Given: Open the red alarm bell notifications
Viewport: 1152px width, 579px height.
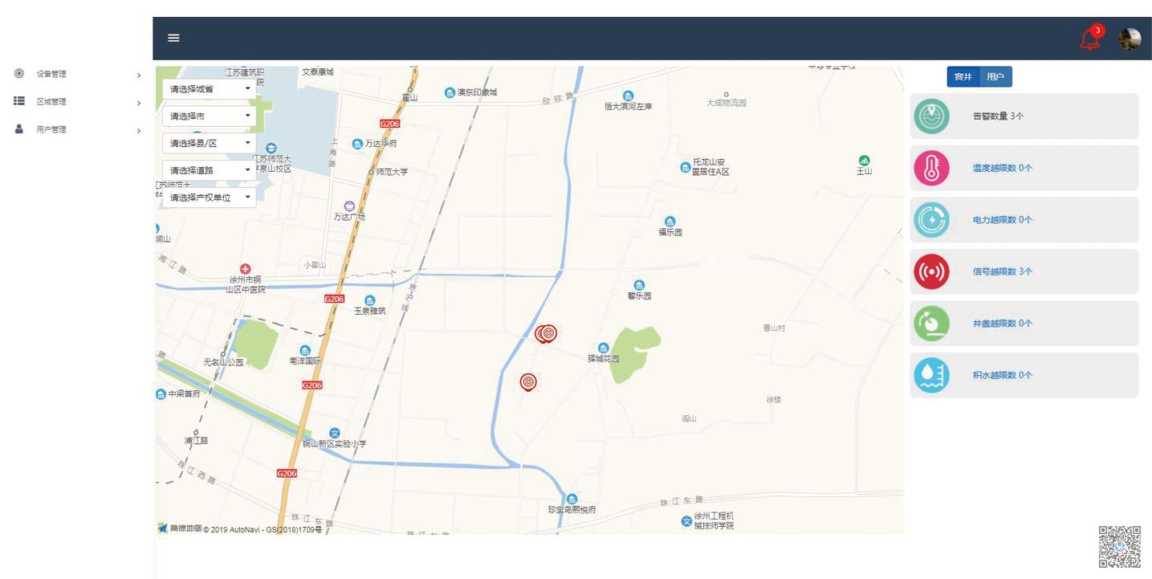Looking at the screenshot, I should click(1090, 39).
